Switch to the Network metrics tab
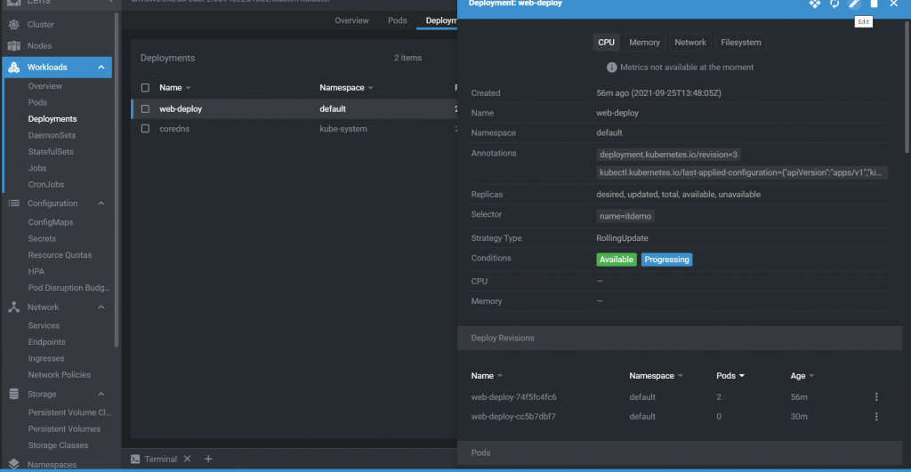 (690, 43)
